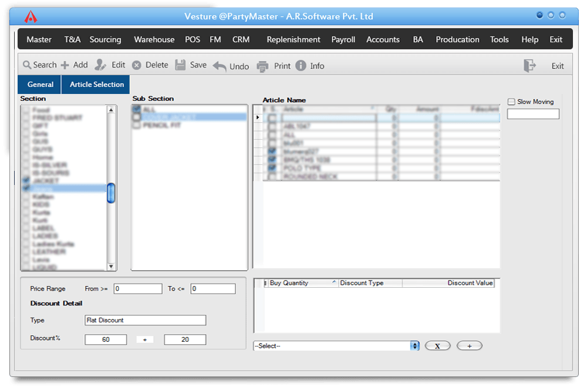Click the Info circle icon
587x387 pixels.
click(x=301, y=66)
